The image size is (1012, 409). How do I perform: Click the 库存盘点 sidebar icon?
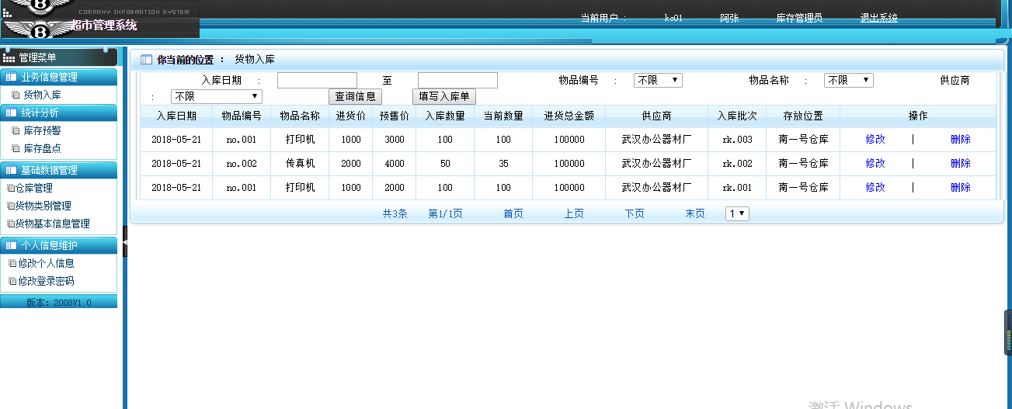pos(16,148)
